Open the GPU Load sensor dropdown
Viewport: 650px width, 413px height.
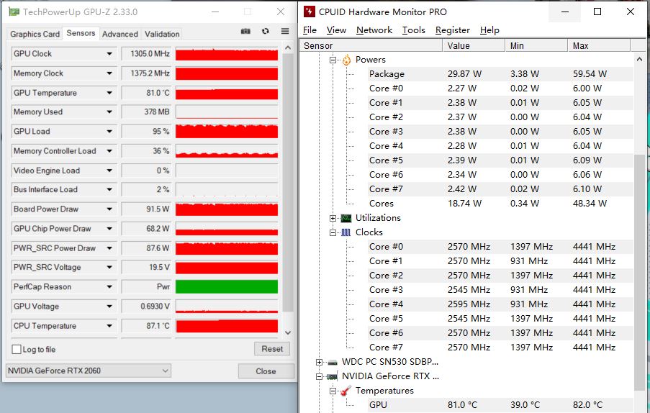click(109, 132)
